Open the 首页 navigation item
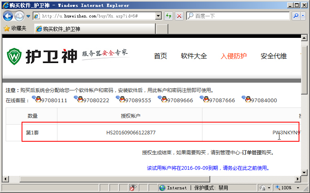Viewport: 310px width, 193px height. point(160,56)
